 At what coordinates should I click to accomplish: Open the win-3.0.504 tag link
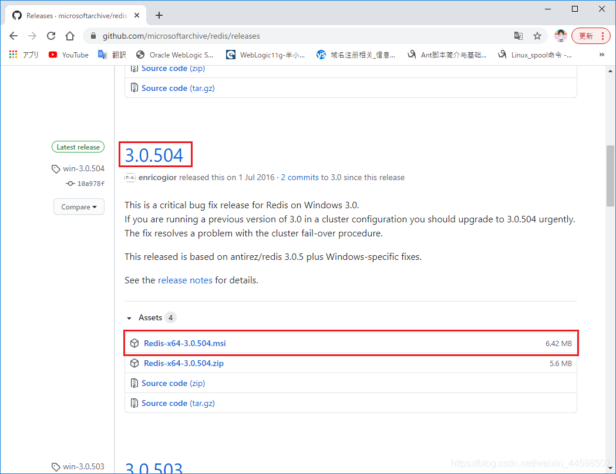point(83,169)
